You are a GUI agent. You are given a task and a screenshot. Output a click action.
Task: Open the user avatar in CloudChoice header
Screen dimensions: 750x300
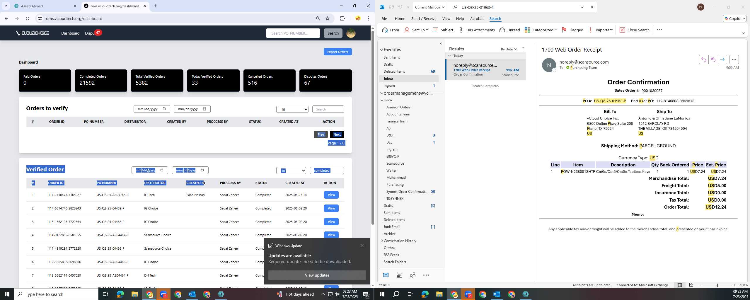351,33
